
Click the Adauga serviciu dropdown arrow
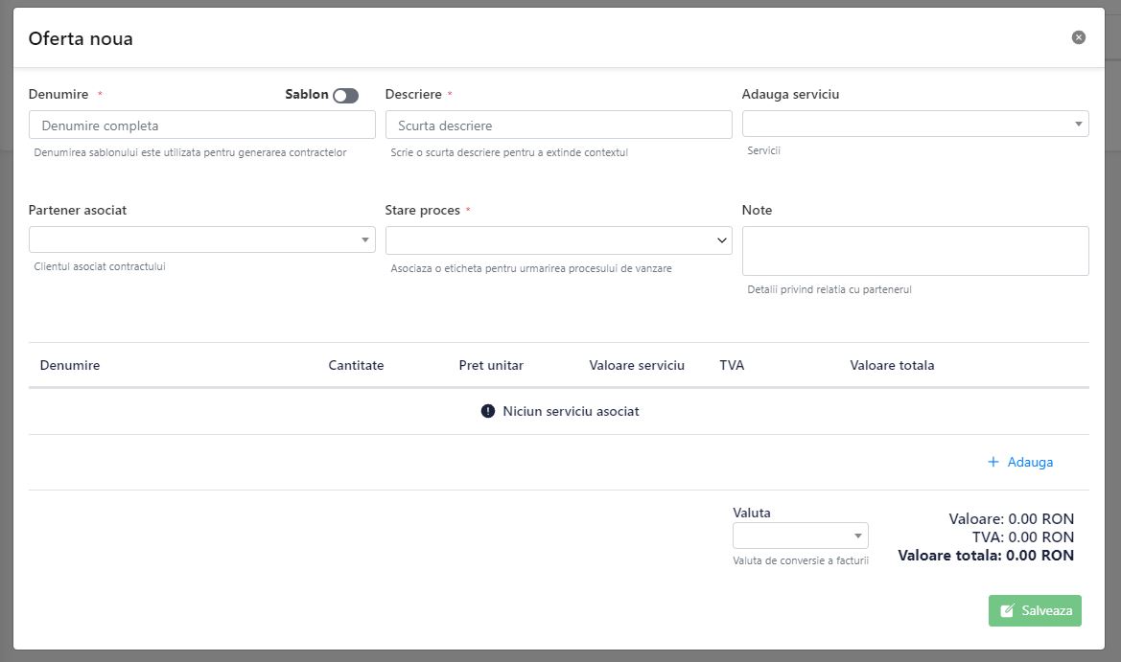[1078, 124]
